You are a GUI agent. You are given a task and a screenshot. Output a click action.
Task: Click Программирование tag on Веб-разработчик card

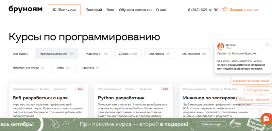tap(24, 89)
